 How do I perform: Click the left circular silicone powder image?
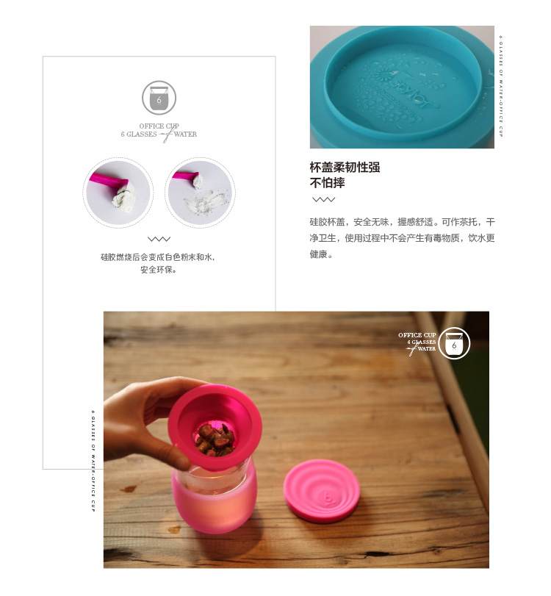[118, 193]
